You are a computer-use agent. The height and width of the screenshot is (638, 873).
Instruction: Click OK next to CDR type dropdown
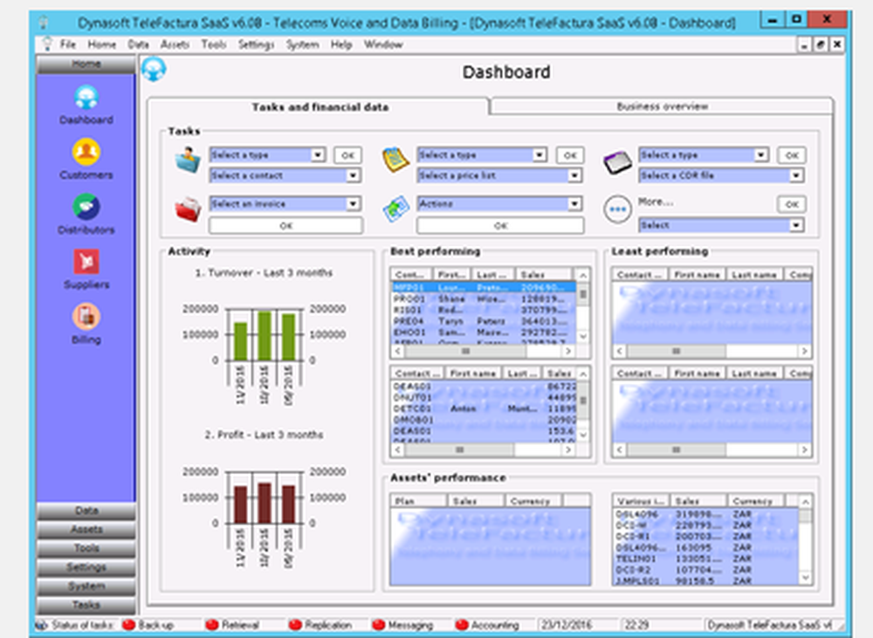(x=792, y=155)
